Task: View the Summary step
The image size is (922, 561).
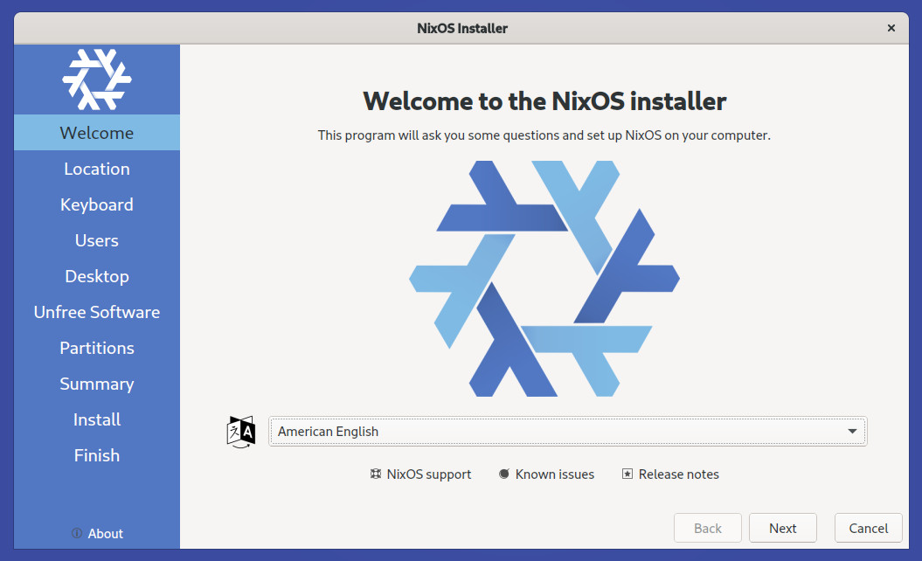Action: (x=97, y=384)
